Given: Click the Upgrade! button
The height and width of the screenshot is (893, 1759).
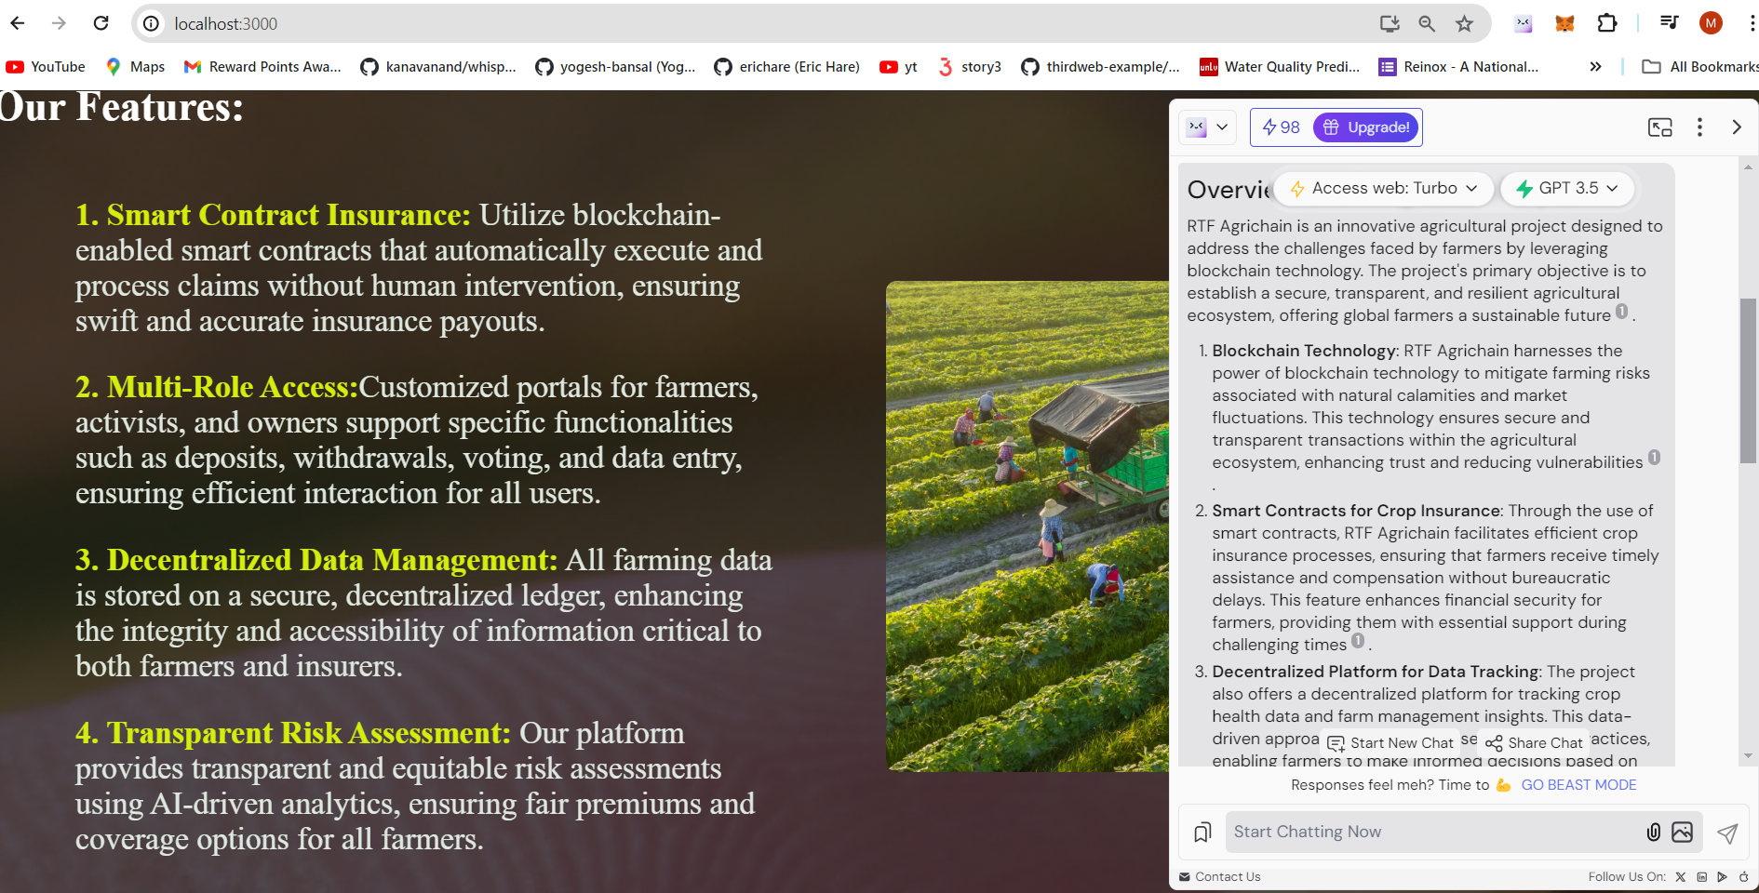Looking at the screenshot, I should (x=1365, y=127).
